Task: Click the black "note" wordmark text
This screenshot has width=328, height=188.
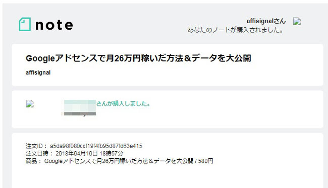Action: coord(54,25)
